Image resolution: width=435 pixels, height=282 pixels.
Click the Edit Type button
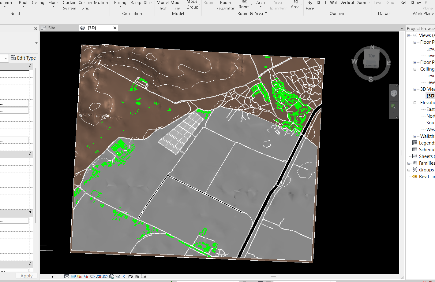tap(23, 58)
